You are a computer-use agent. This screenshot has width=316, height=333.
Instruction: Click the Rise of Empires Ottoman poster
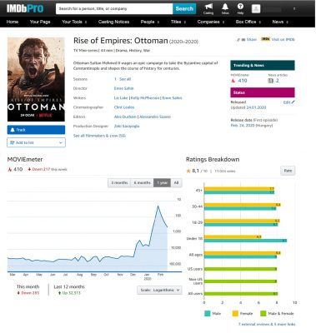(x=36, y=80)
